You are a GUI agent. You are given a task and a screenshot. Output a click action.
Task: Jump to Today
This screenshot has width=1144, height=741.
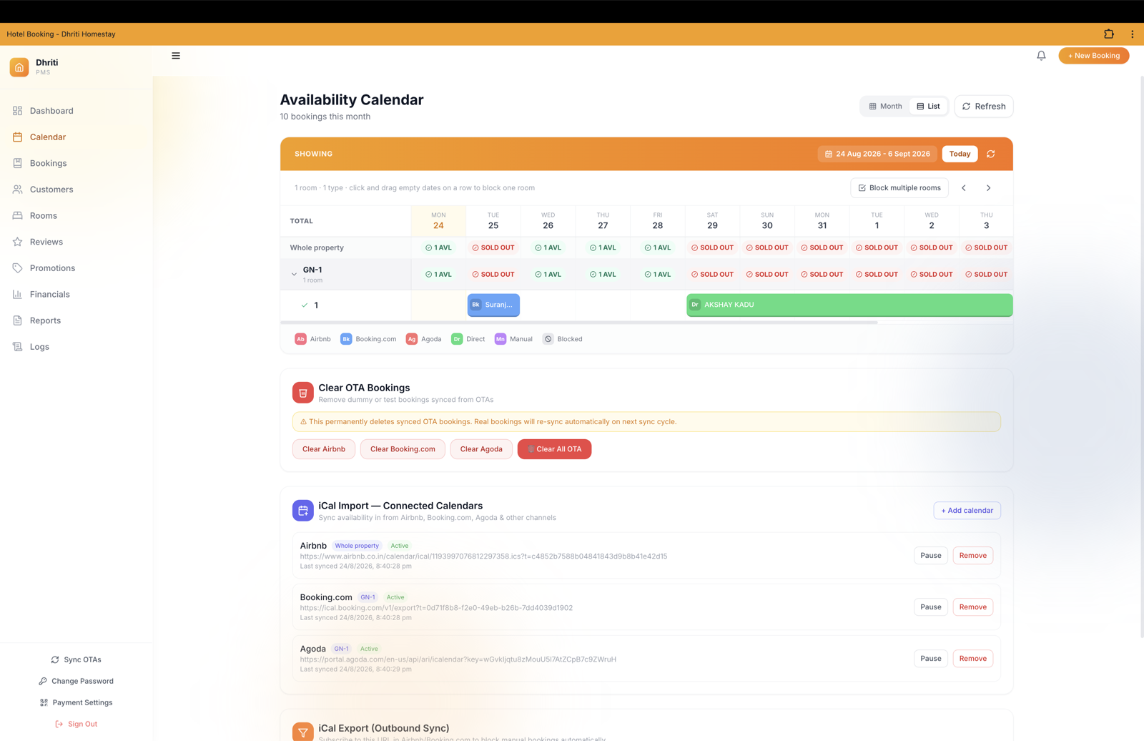point(960,154)
